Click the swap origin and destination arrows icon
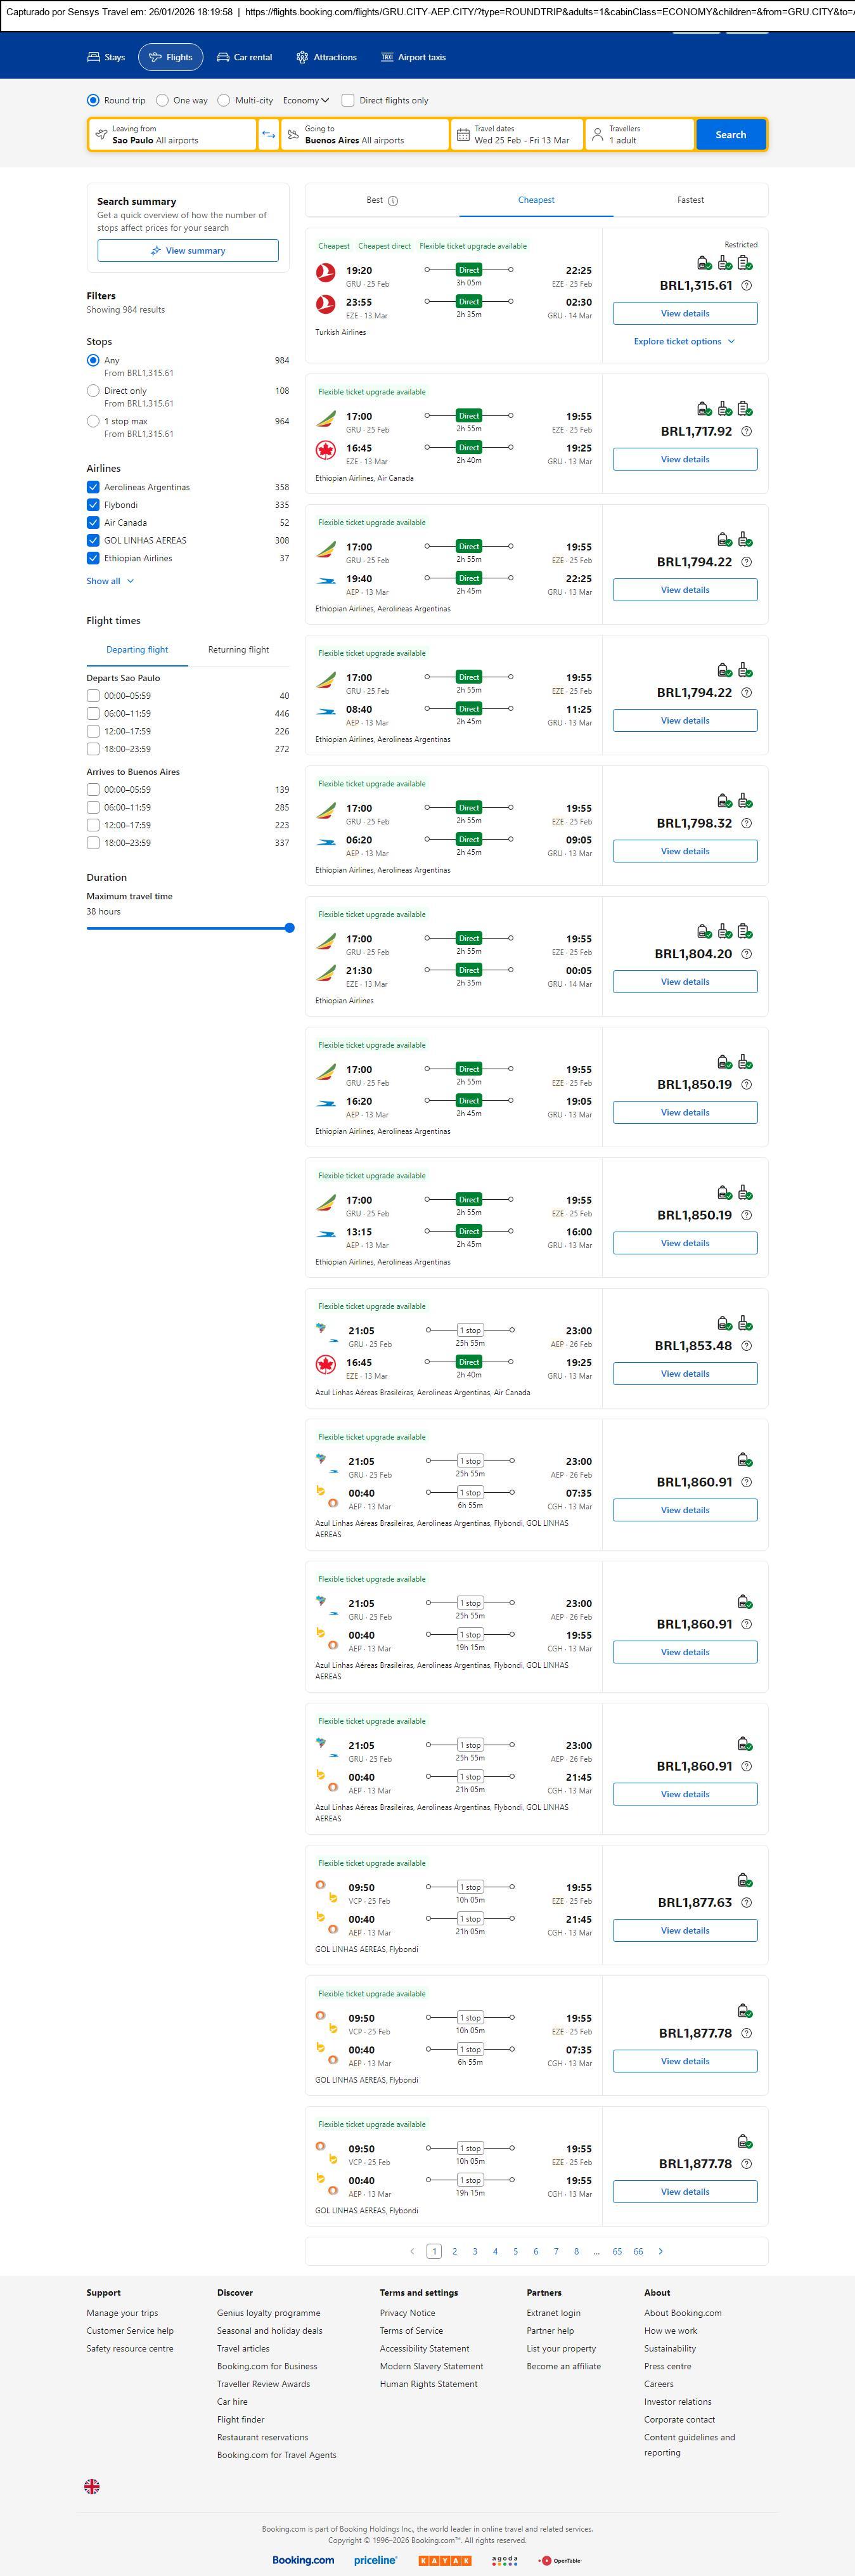 268,134
